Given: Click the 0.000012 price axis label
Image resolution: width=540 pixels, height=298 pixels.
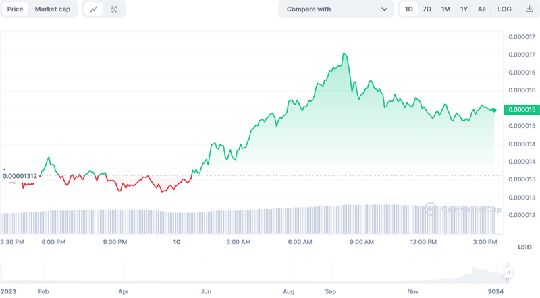Looking at the screenshot, I should [x=522, y=215].
